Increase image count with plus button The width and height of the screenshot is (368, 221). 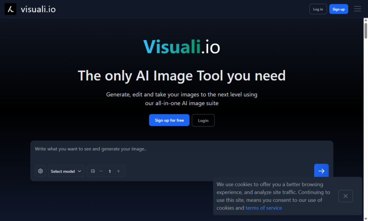click(118, 171)
